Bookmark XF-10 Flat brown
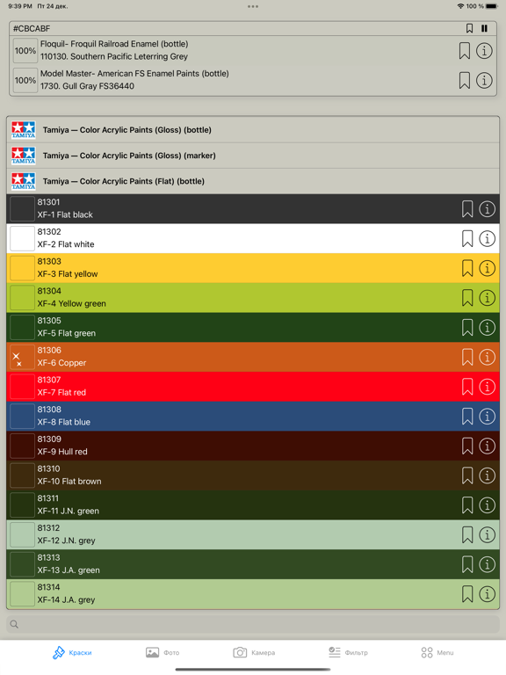This screenshot has width=506, height=675. coord(467,476)
